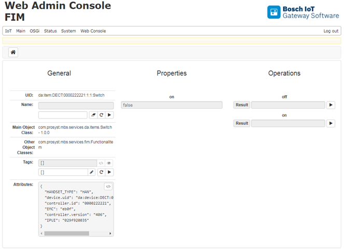Toggle the eye visibility icon for Tags
344x249 pixels.
point(109,163)
